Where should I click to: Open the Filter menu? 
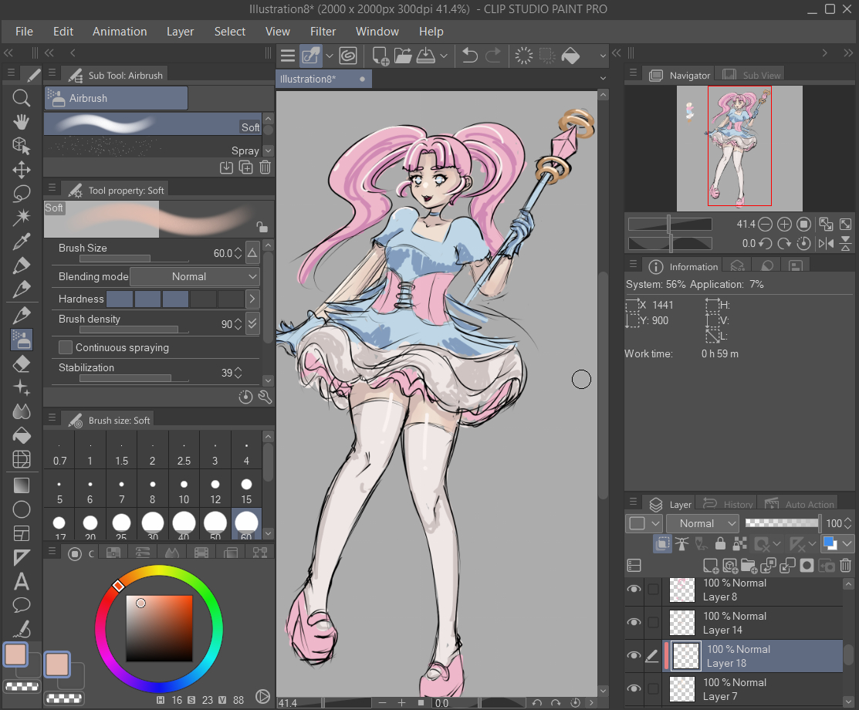[323, 32]
